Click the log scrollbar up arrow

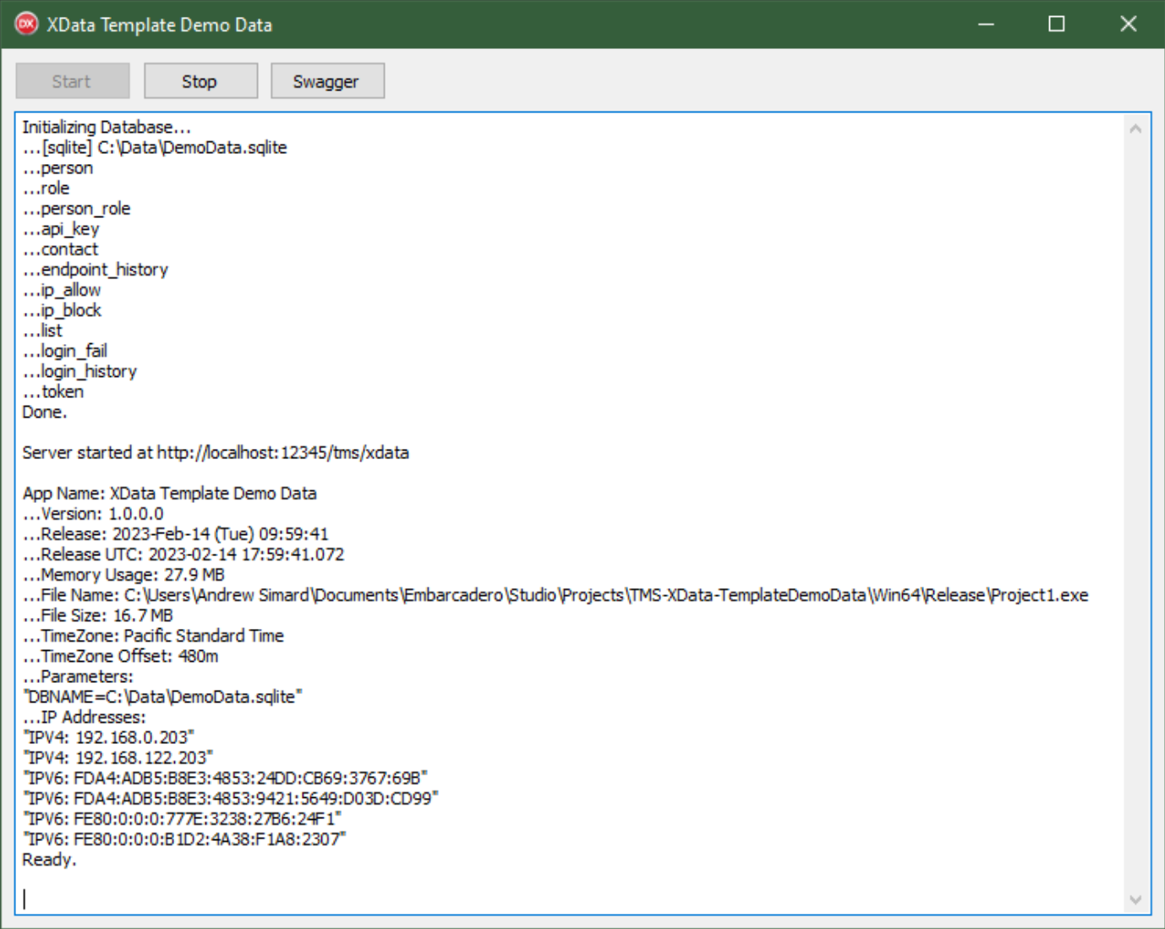click(1135, 128)
